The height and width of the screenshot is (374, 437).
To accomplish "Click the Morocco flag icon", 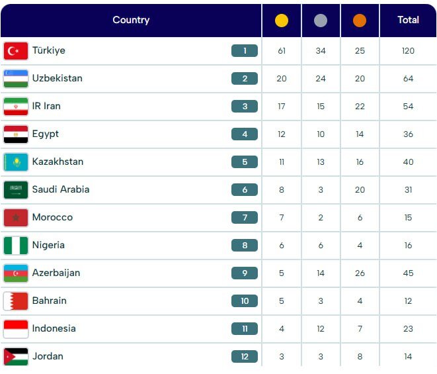I will (x=16, y=218).
